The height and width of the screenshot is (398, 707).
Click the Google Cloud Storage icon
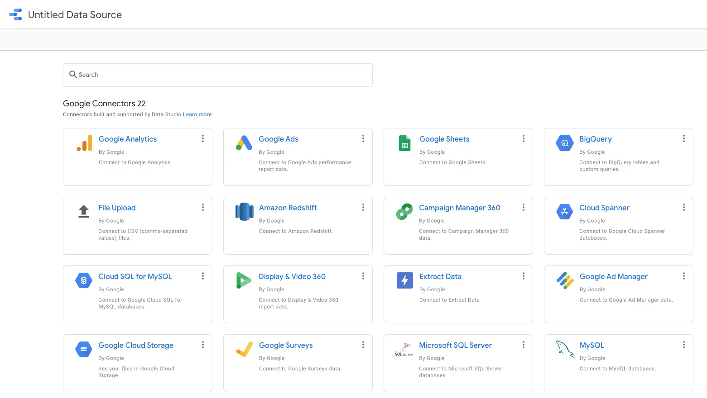pos(84,349)
